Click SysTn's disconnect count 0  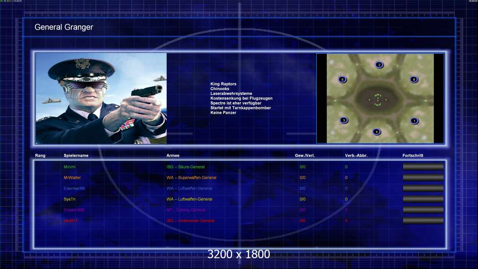coord(346,199)
